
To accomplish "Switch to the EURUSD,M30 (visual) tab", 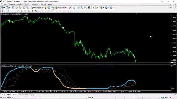I will [x=9, y=95].
